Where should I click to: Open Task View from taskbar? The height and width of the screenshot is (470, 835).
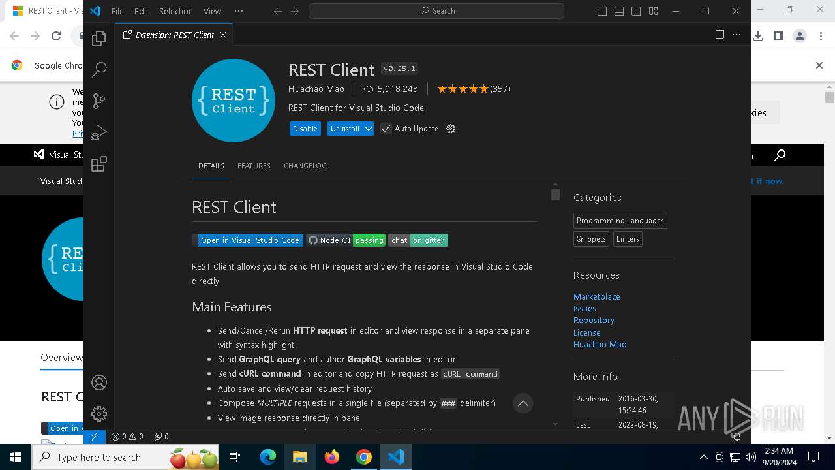[x=235, y=457]
